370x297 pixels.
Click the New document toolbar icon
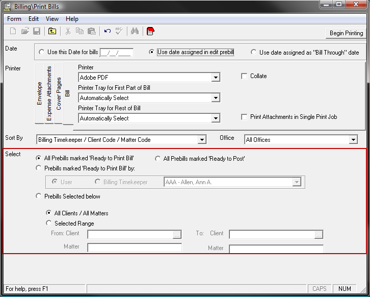click(13, 32)
